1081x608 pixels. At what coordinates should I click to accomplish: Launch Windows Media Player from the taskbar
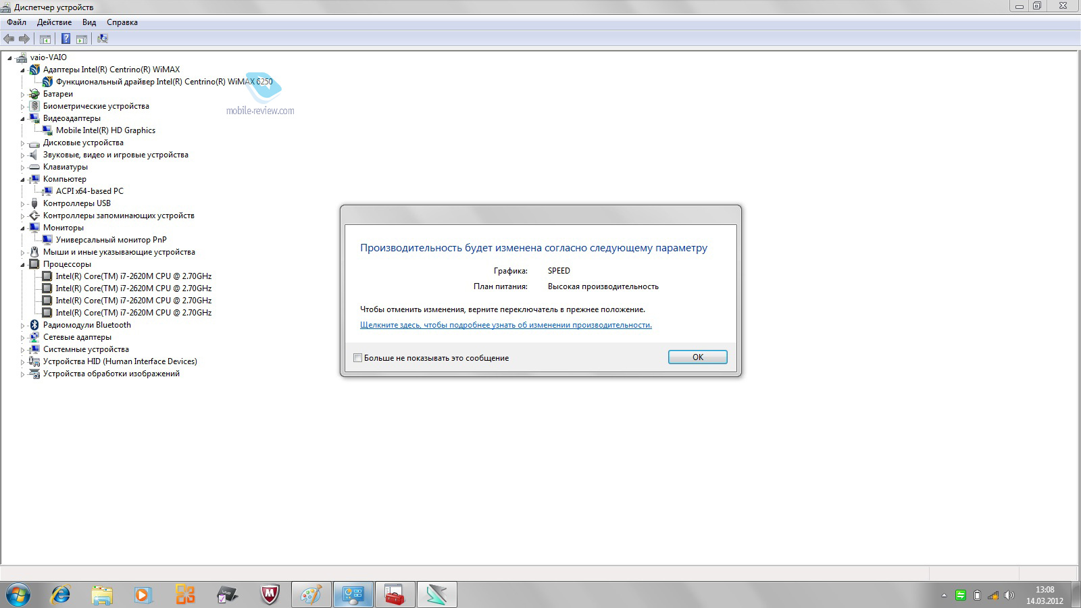(143, 594)
